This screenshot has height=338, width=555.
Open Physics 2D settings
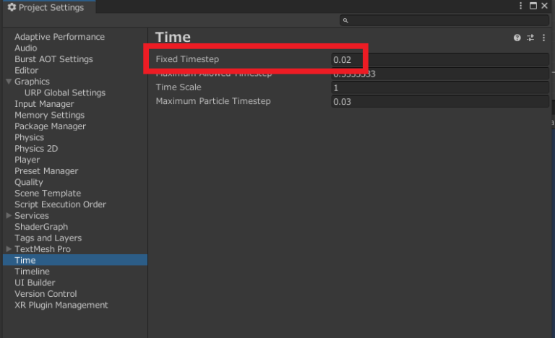36,149
